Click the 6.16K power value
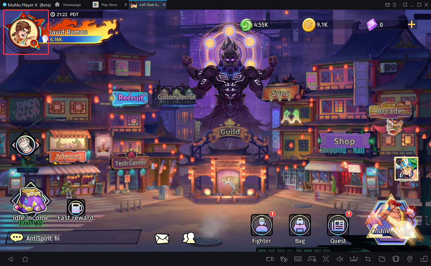This screenshot has width=431, height=266. [56, 40]
